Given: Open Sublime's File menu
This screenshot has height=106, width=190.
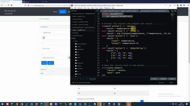Looking at the screenshot, I should [72, 8].
